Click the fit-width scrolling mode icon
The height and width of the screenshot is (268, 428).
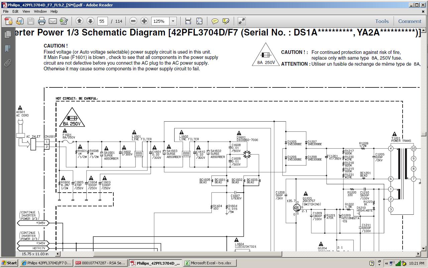[x=188, y=21]
